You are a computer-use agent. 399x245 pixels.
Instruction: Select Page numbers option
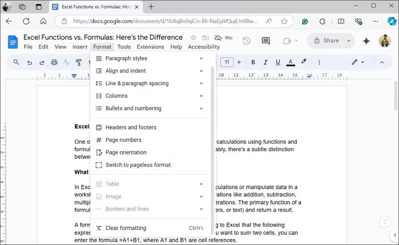click(x=150, y=140)
